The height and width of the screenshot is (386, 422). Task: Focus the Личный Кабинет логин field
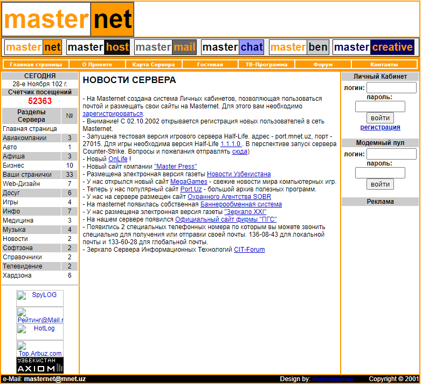coord(391,88)
